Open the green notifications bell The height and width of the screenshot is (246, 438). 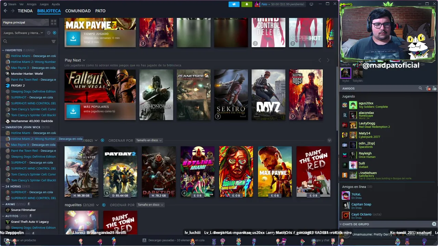coord(247,4)
